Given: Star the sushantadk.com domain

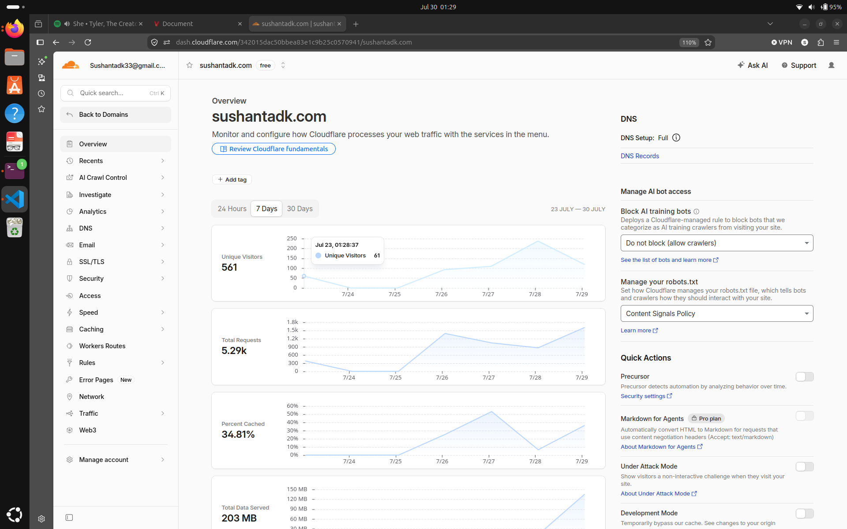Looking at the screenshot, I should tap(190, 65).
